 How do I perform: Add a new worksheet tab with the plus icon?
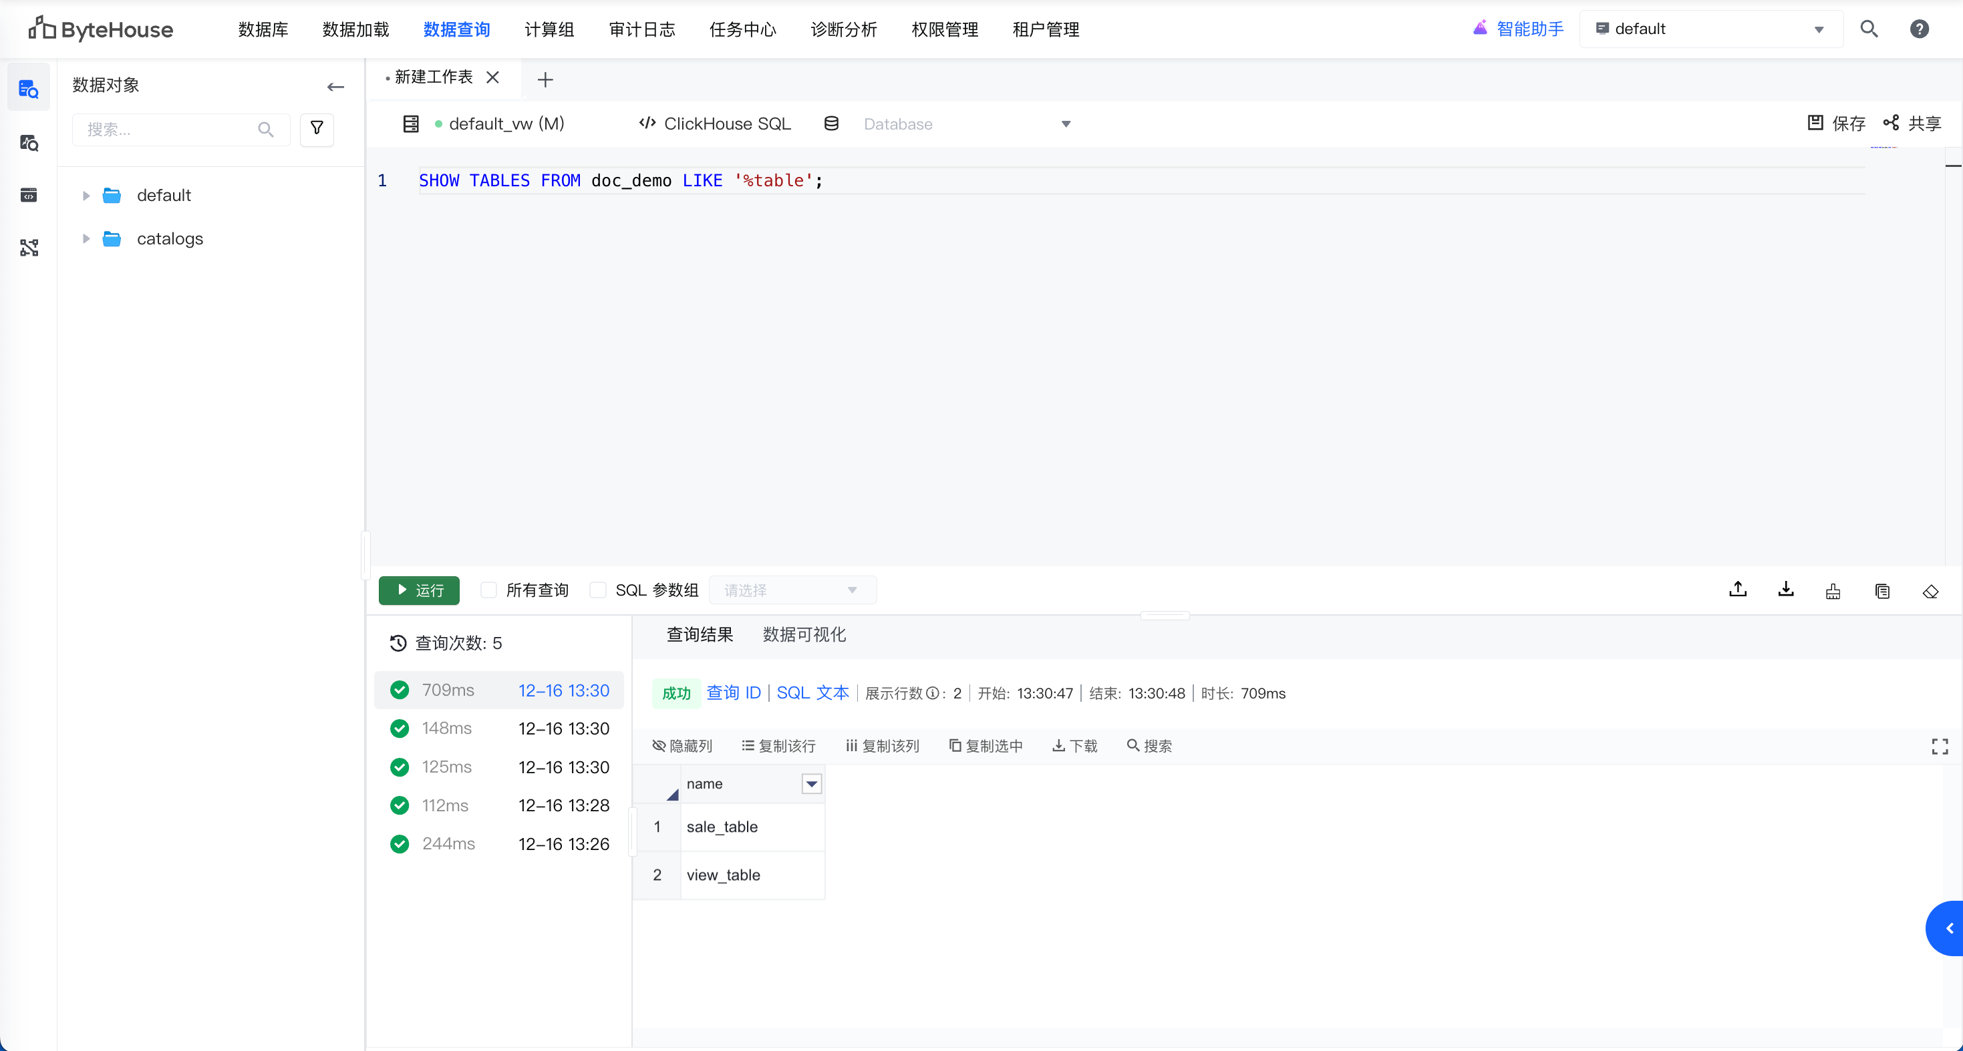coord(545,79)
